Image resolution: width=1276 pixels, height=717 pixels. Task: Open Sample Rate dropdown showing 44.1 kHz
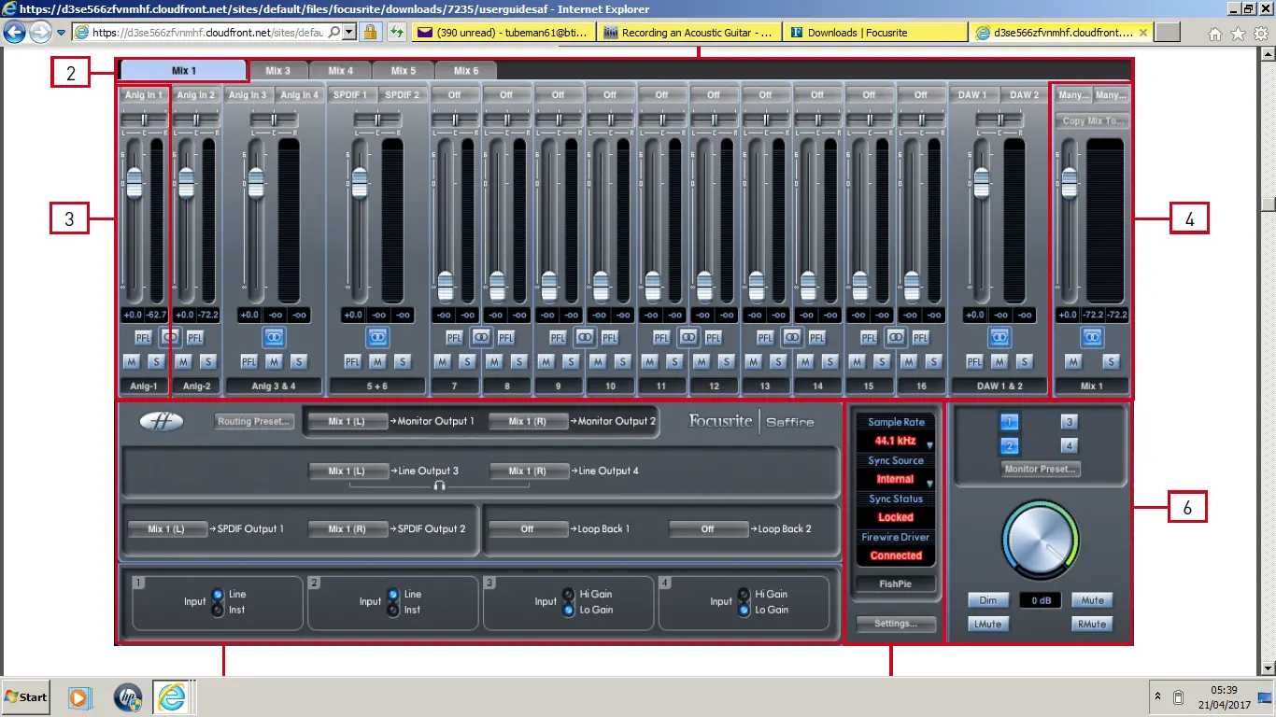click(x=896, y=440)
